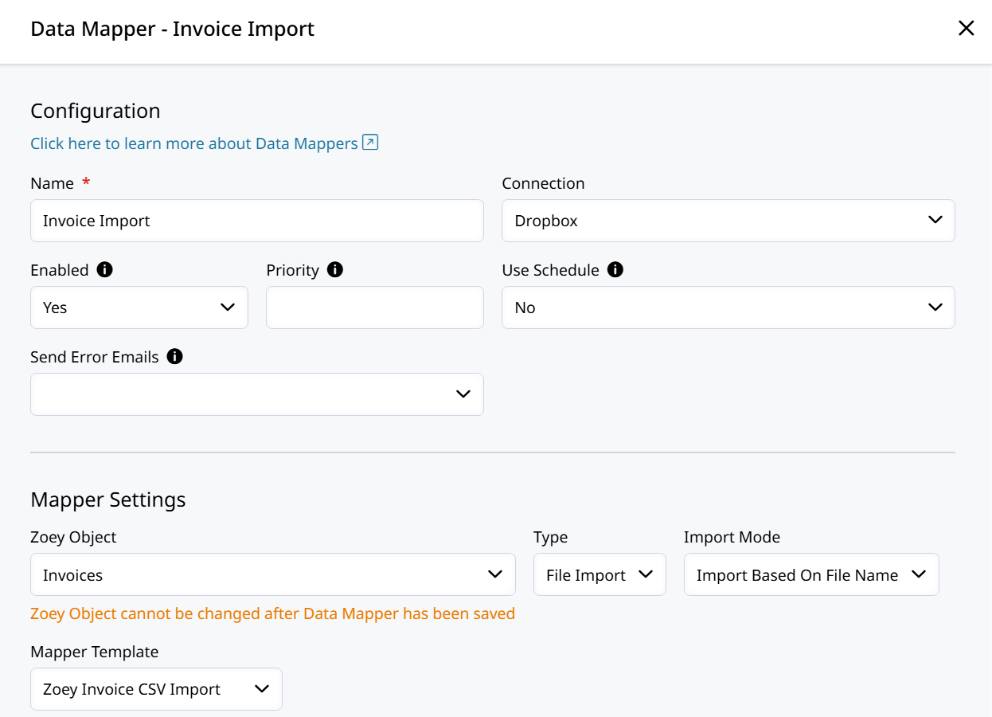Follow the learn more about Data Mappers link
Viewport: 992px width, 717px height.
(193, 143)
